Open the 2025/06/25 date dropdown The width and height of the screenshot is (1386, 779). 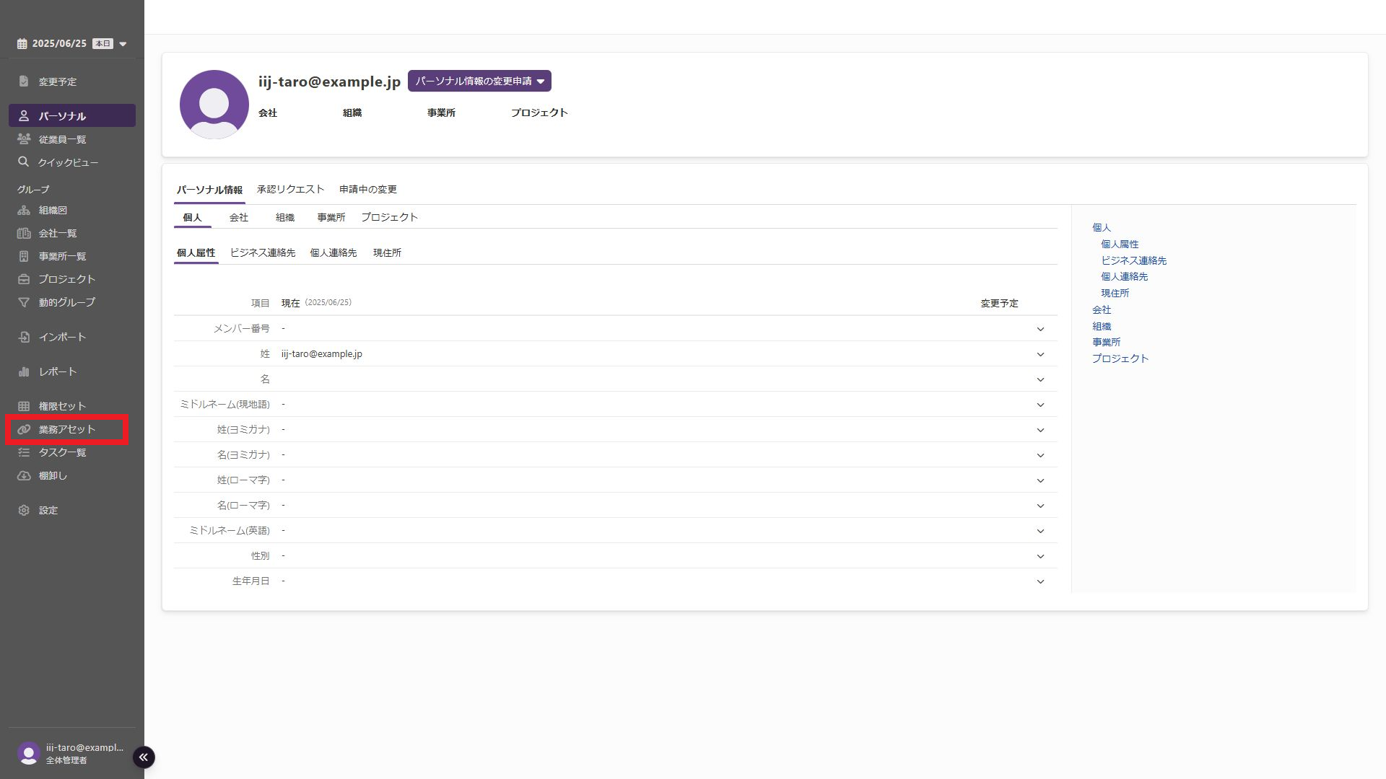tap(123, 44)
